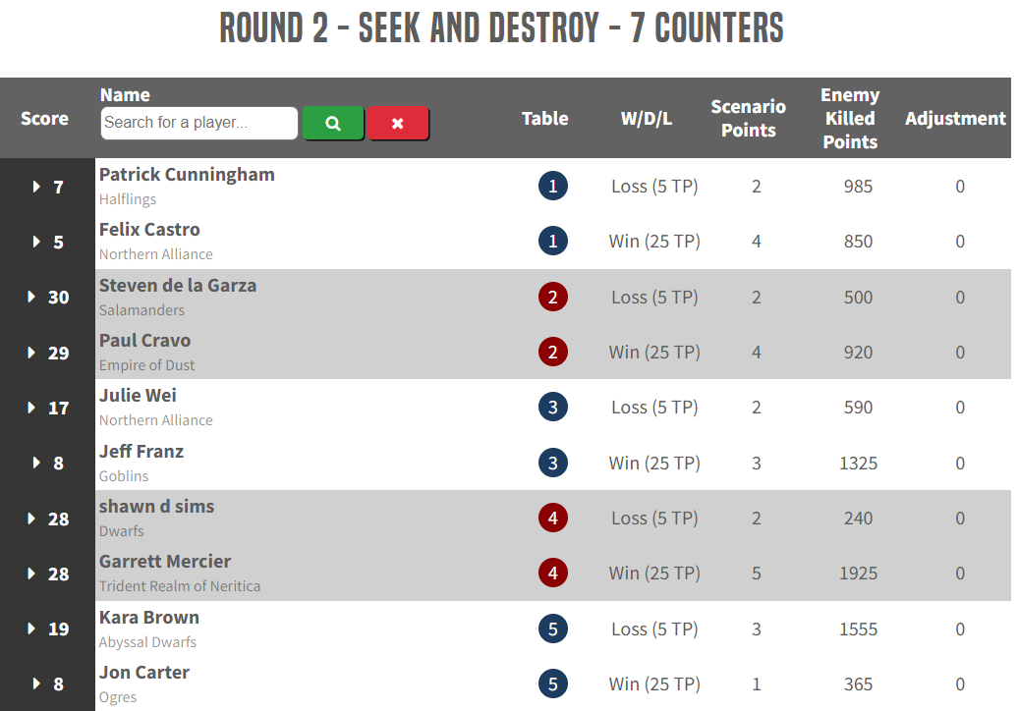Click table 5 badge beside Kara Brown
Image resolution: width=1018 pixels, height=711 pixels.
point(553,629)
